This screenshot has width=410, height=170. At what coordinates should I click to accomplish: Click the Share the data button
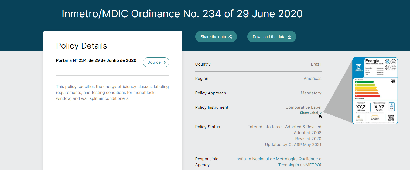216,37
